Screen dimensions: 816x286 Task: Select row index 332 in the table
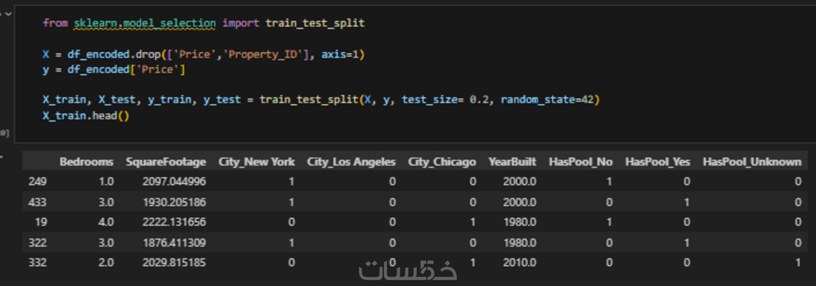pos(37,263)
